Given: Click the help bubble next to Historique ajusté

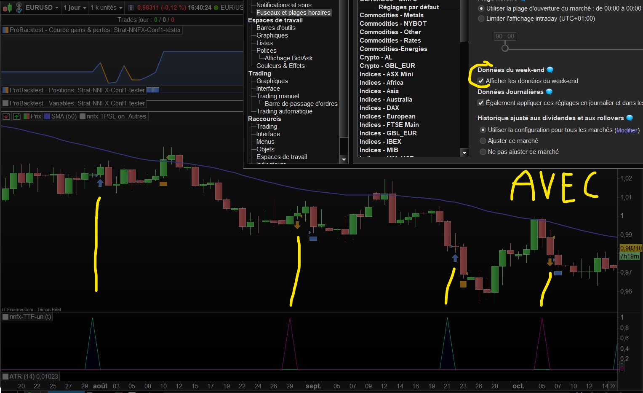Looking at the screenshot, I should click(630, 118).
